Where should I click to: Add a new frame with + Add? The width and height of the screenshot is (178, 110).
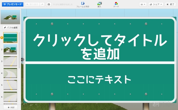tap(11, 107)
